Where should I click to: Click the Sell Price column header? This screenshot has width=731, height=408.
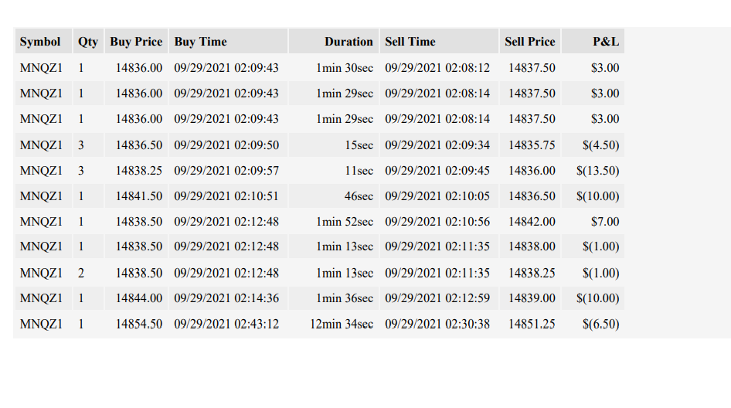(530, 42)
